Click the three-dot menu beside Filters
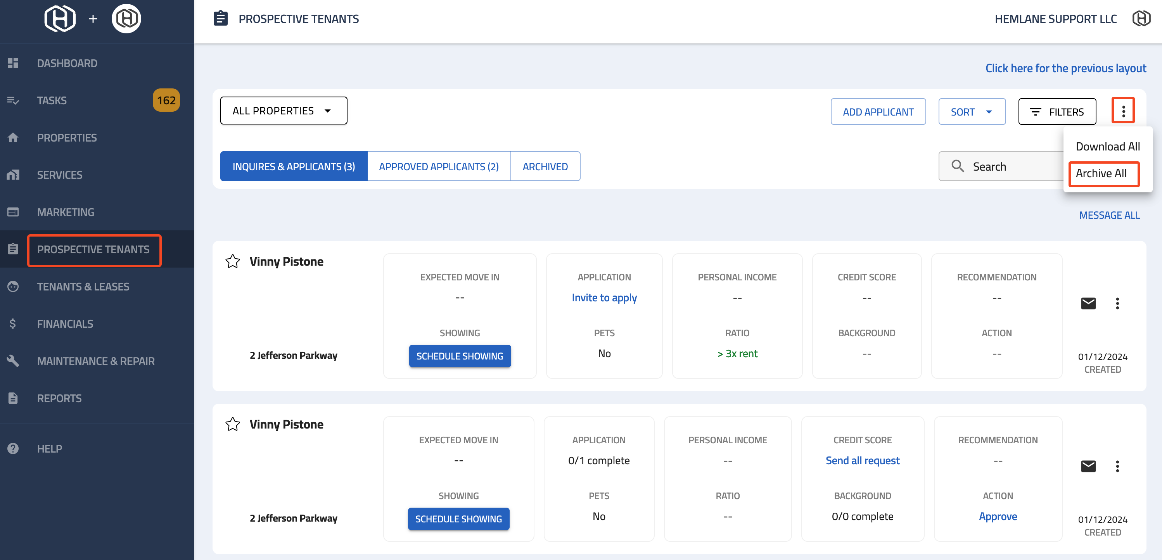 point(1123,111)
